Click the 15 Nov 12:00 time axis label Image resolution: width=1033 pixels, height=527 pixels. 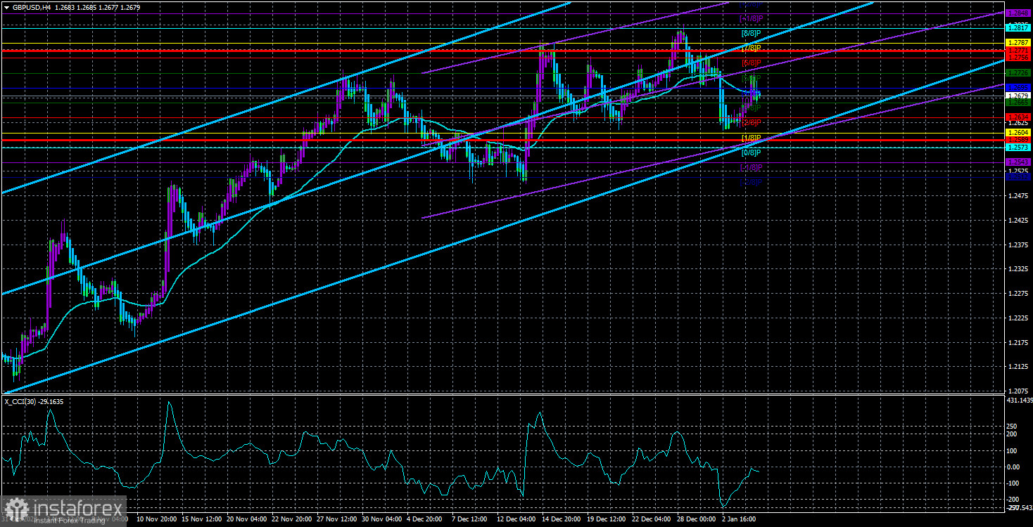coord(202,519)
